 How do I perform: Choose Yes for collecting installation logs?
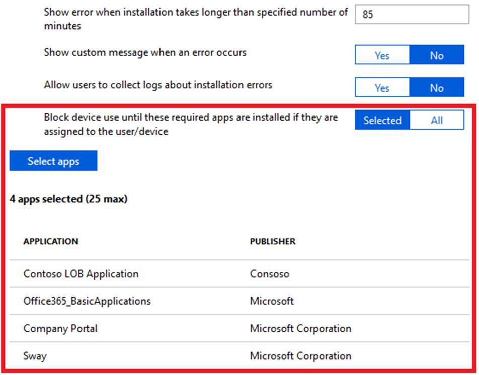pos(382,87)
